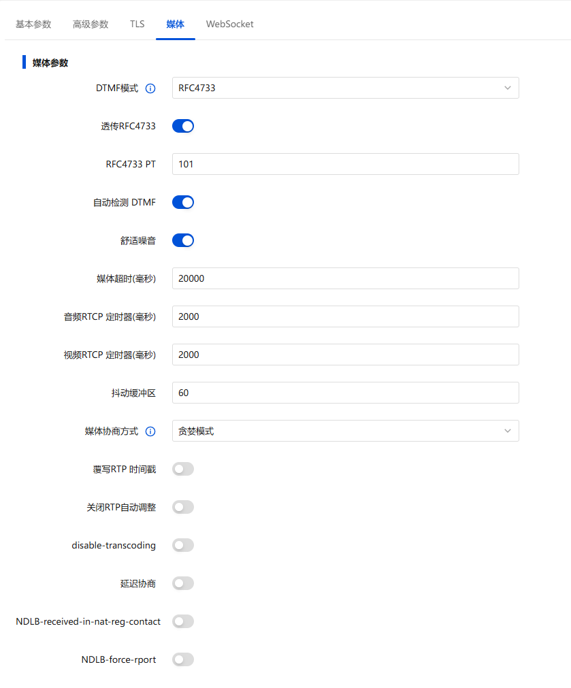This screenshot has width=571, height=688.
Task: Turn off 自动检测 DTMF
Action: (x=182, y=202)
